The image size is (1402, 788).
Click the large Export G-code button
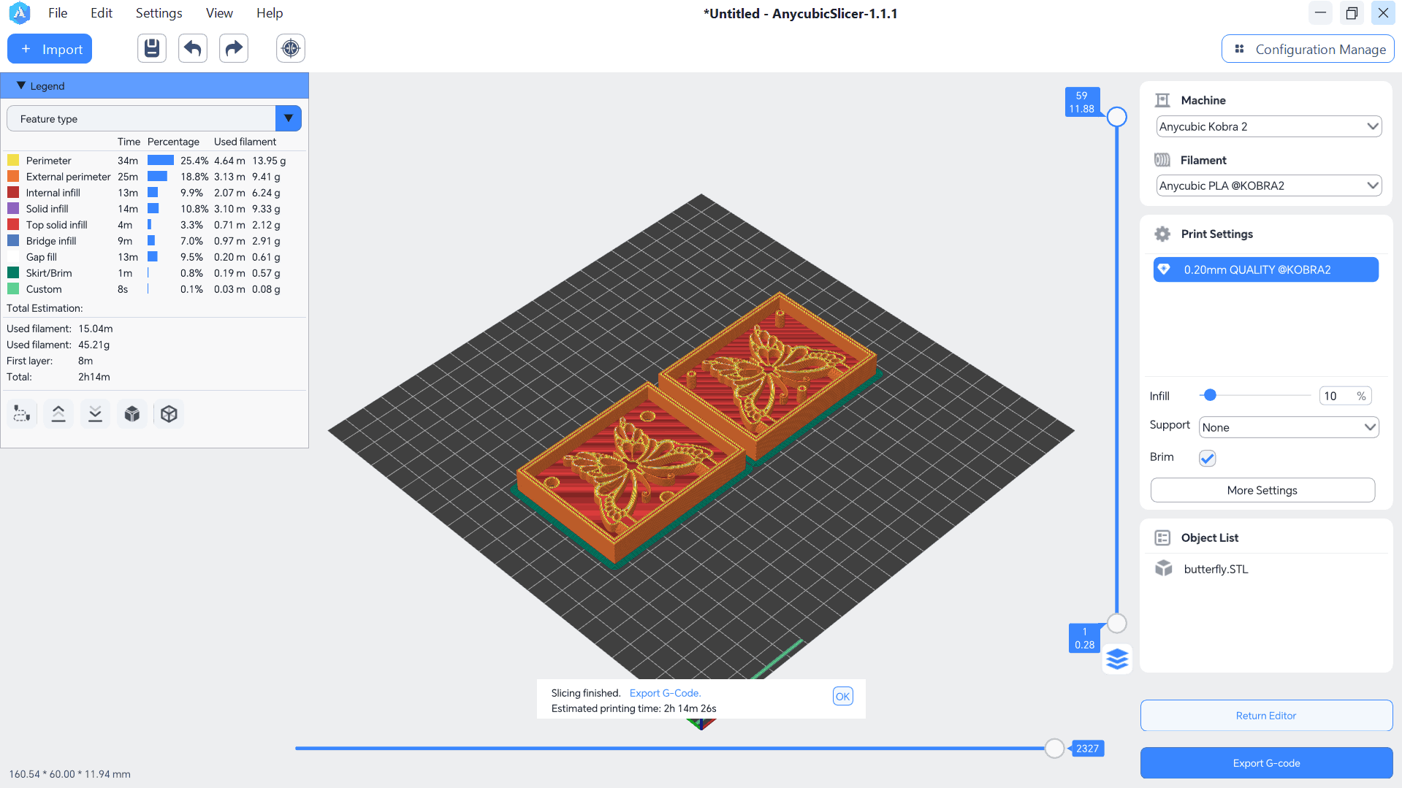pyautogui.click(x=1266, y=763)
